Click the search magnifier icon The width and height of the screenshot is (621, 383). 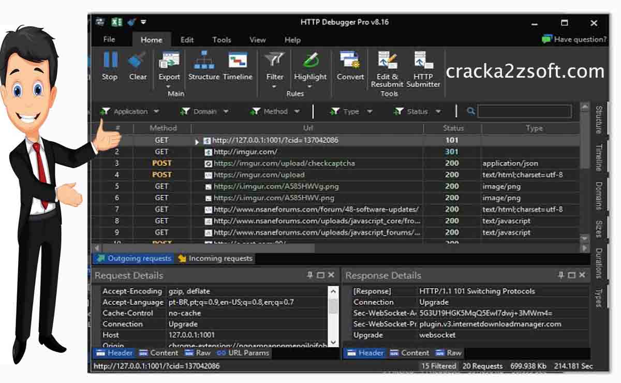tap(470, 111)
